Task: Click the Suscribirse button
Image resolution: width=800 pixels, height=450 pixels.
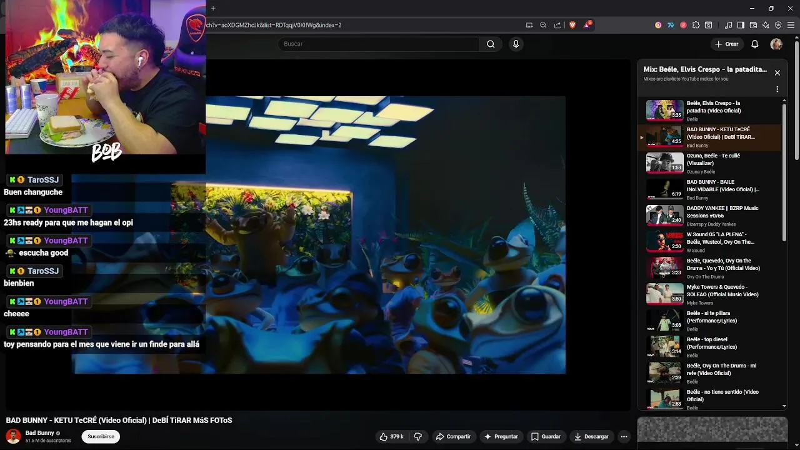Action: coord(101,436)
